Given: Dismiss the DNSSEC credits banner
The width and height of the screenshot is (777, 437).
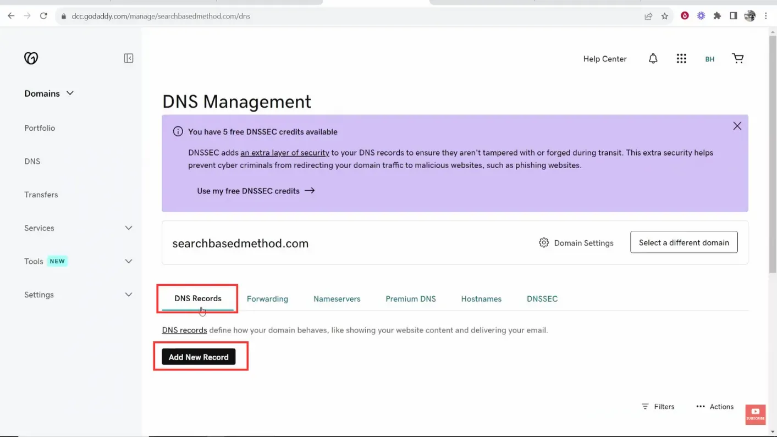Looking at the screenshot, I should (x=737, y=126).
